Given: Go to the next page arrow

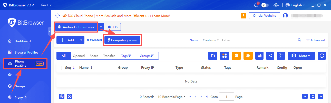Looking at the screenshot, I should click(201, 97).
